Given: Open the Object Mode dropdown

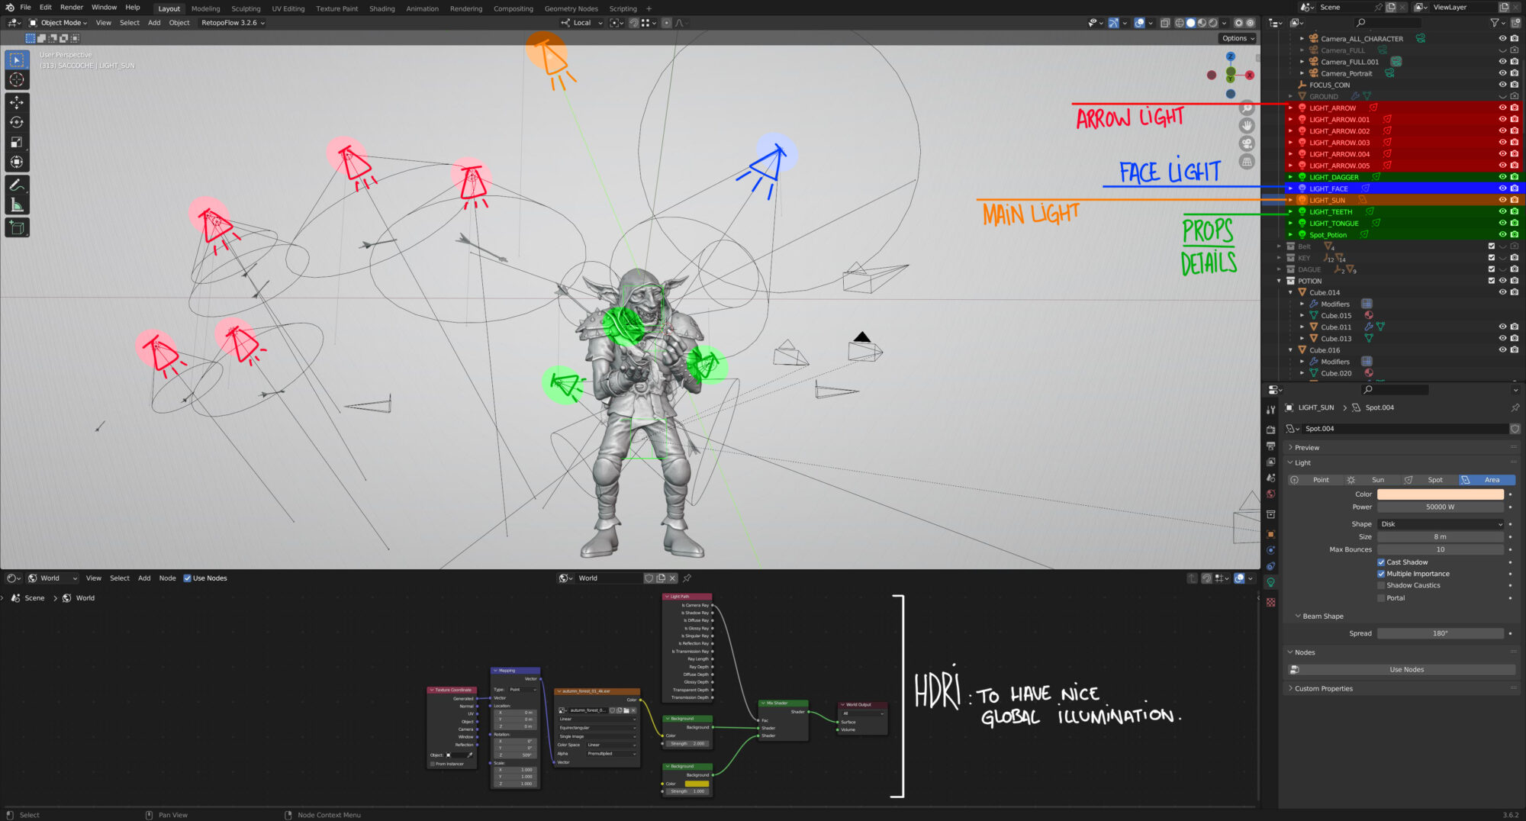Looking at the screenshot, I should pos(58,23).
